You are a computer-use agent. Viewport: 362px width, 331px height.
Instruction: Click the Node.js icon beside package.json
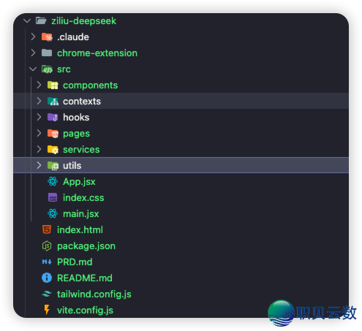pos(47,246)
